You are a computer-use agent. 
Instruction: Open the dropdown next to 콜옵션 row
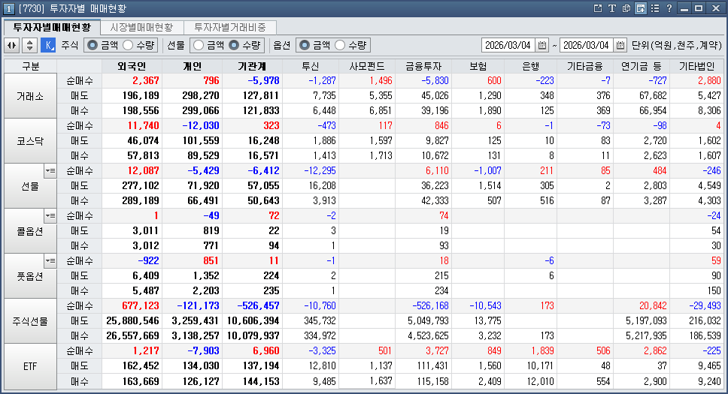pyautogui.click(x=50, y=216)
